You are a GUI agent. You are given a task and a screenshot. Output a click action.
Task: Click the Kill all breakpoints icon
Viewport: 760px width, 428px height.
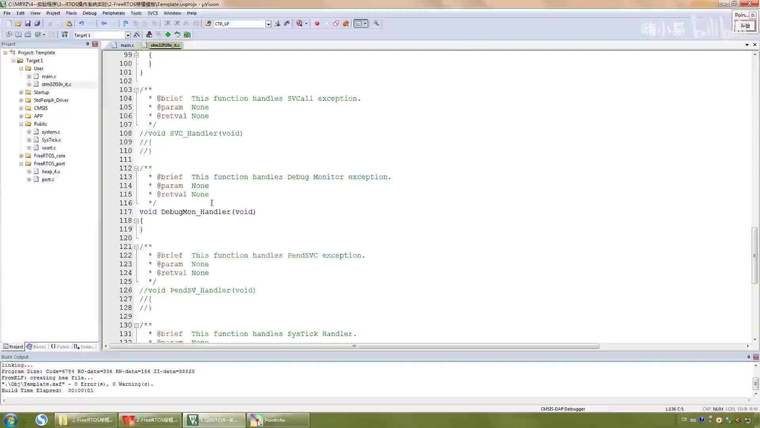click(346, 23)
